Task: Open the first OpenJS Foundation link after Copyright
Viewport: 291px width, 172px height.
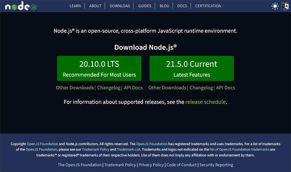Action: (x=42, y=144)
